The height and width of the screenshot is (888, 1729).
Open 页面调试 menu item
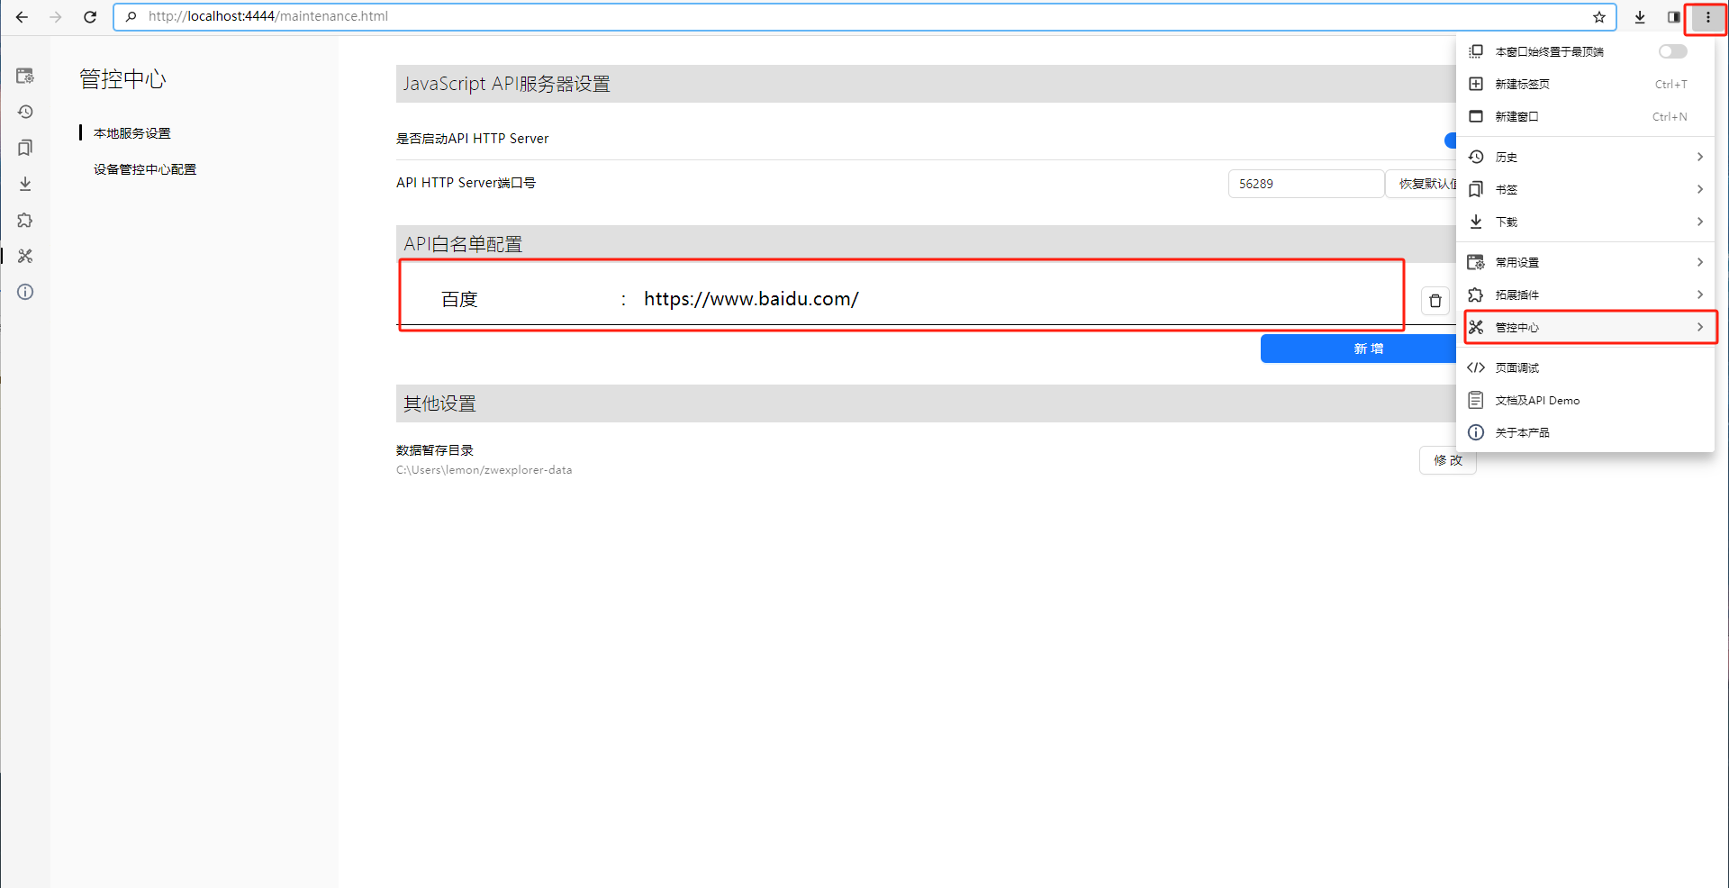(1585, 367)
